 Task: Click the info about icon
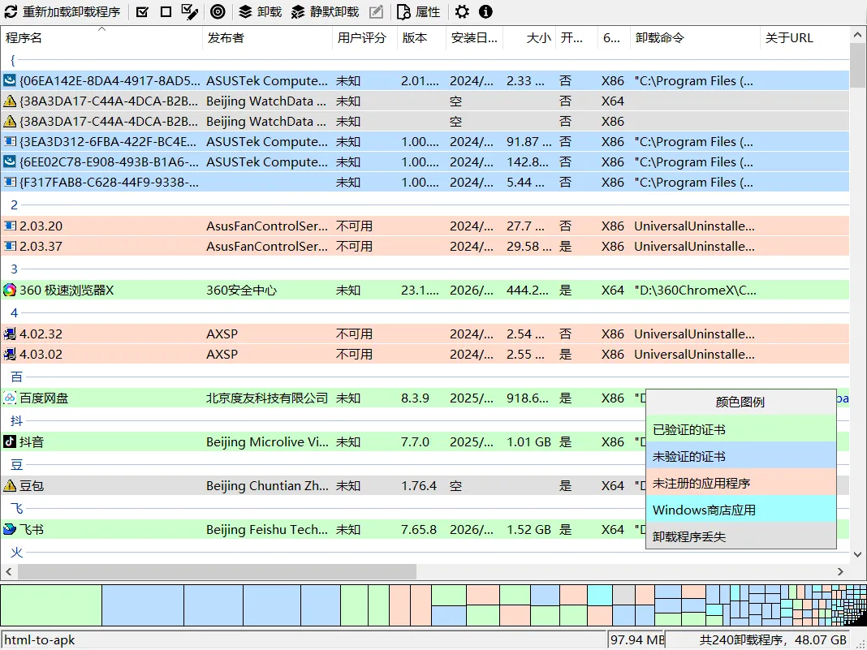485,11
